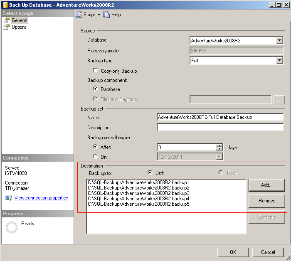Select the AdventureWorks2008R2.backup1 destination

pyautogui.click(x=138, y=182)
